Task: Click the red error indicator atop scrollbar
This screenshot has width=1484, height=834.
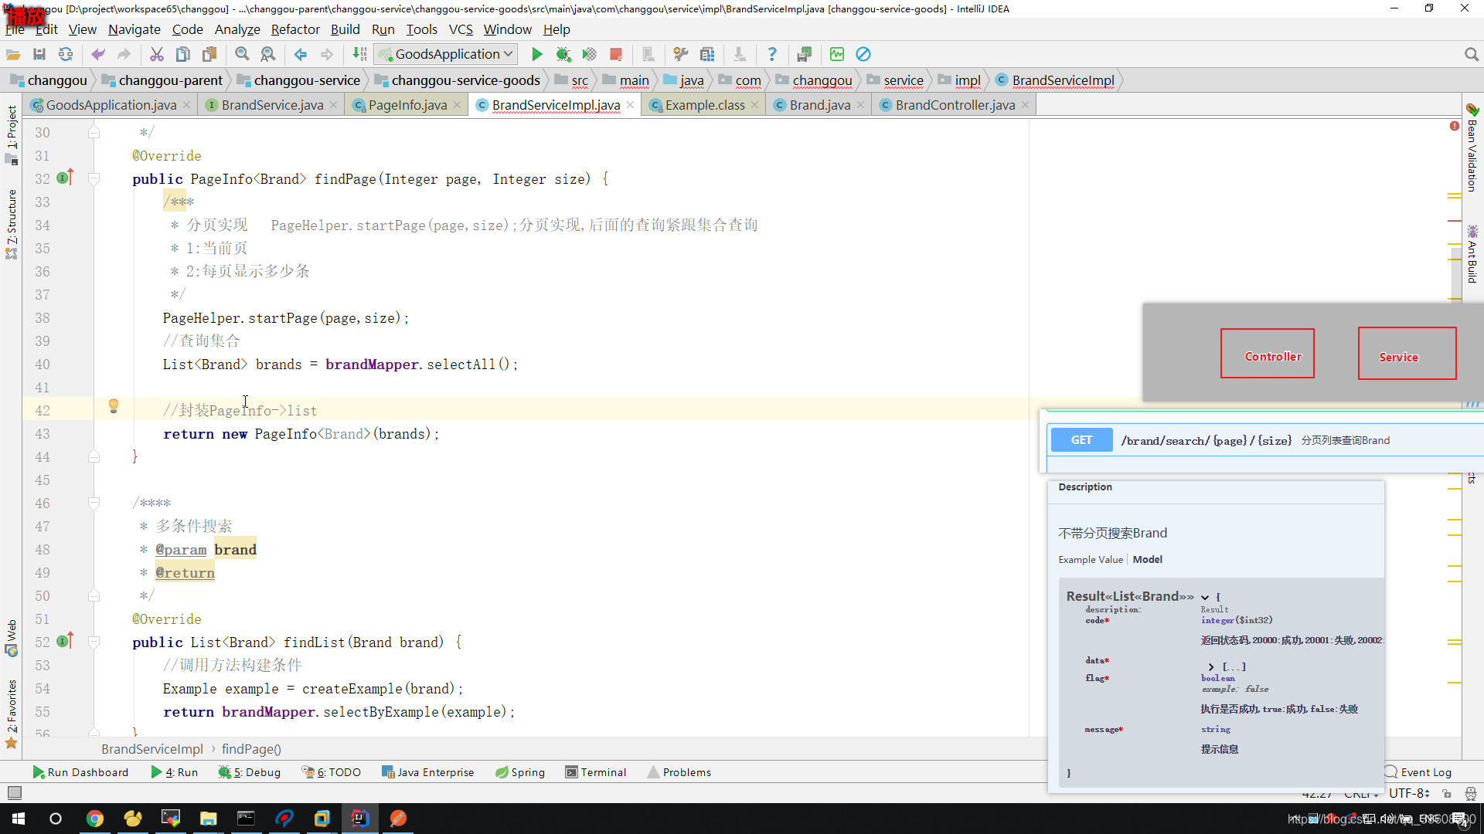Action: click(1455, 126)
